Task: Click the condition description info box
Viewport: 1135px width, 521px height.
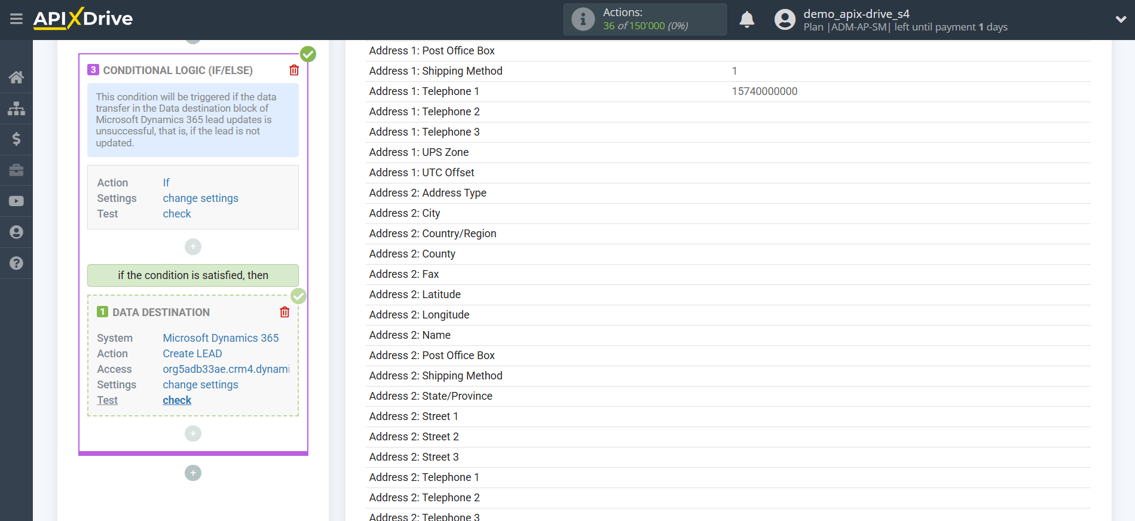Action: 193,120
